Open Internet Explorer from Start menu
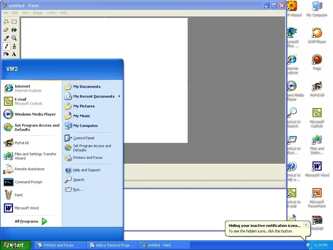The width and height of the screenshot is (333, 250). [x=31, y=88]
